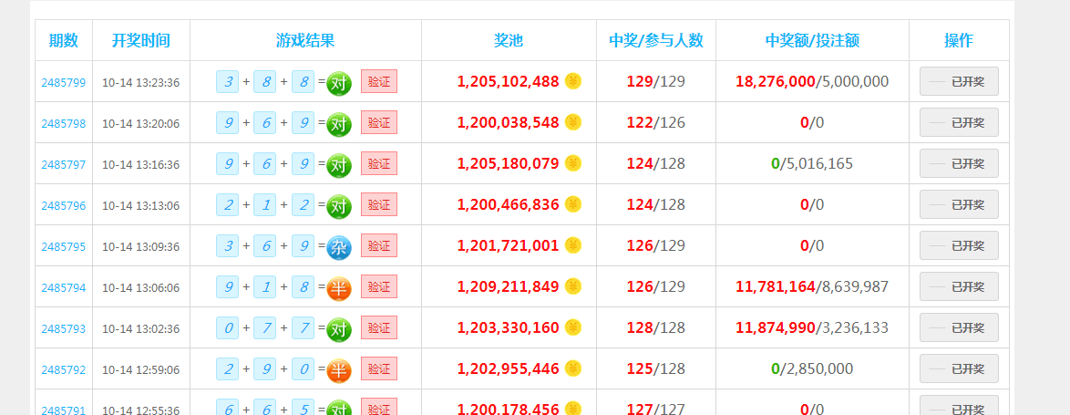The height and width of the screenshot is (415, 1070).
Task: Open the issue number link 2485793
Action: click(x=64, y=328)
